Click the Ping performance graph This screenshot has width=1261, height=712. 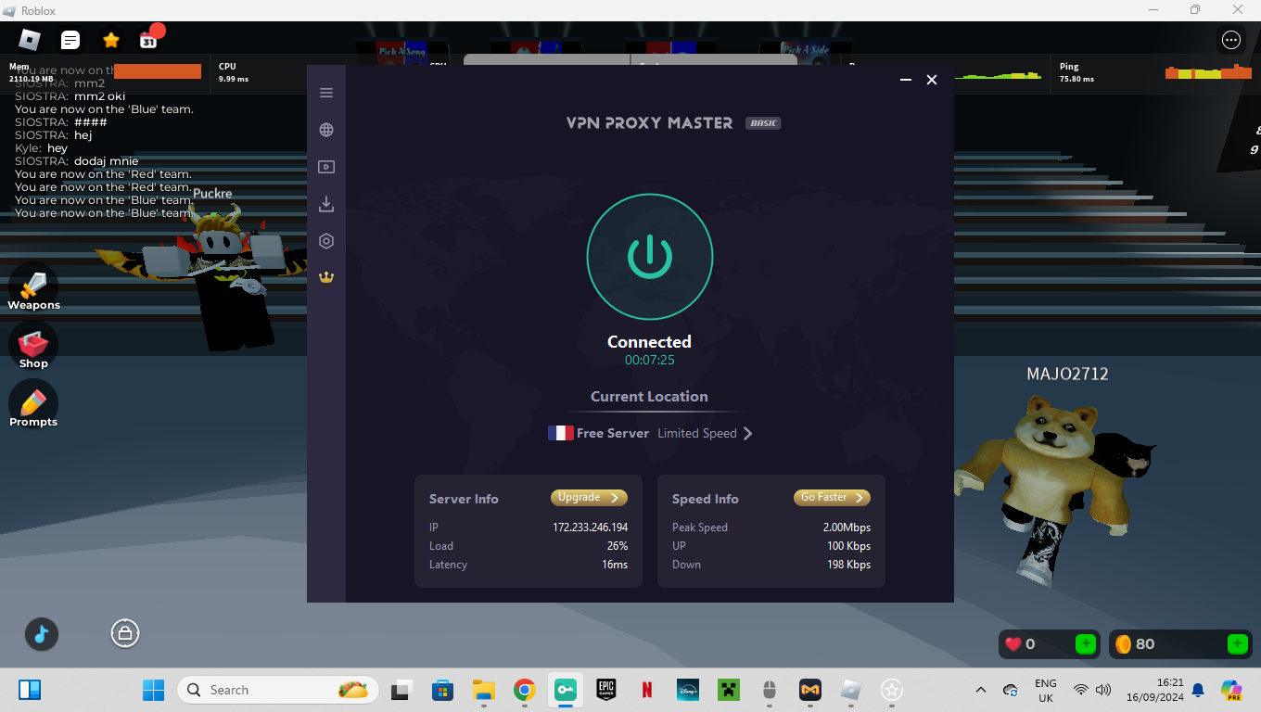(1209, 72)
